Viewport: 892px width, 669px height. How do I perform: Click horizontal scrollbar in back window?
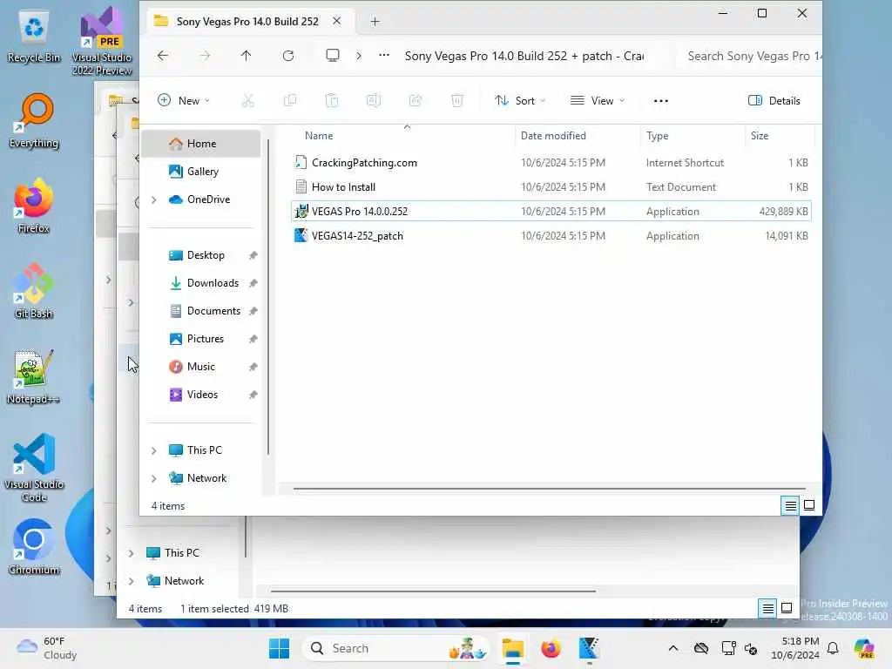coord(433,591)
